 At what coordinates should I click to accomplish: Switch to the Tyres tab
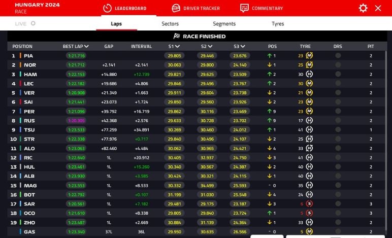point(278,24)
